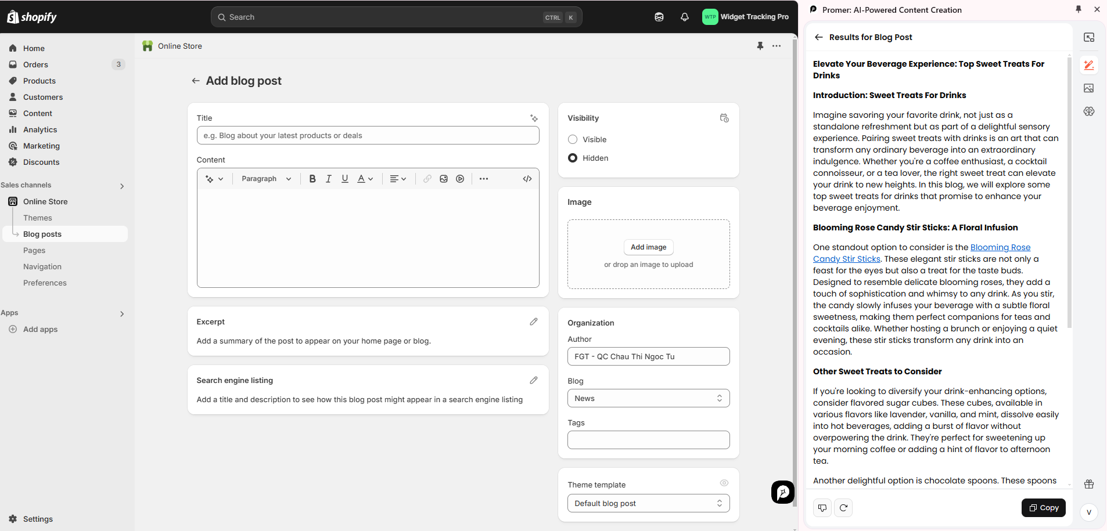Select the Visible radio option

click(573, 139)
